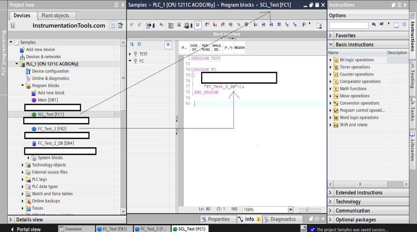Expand the Details view panel

click(x=11, y=219)
